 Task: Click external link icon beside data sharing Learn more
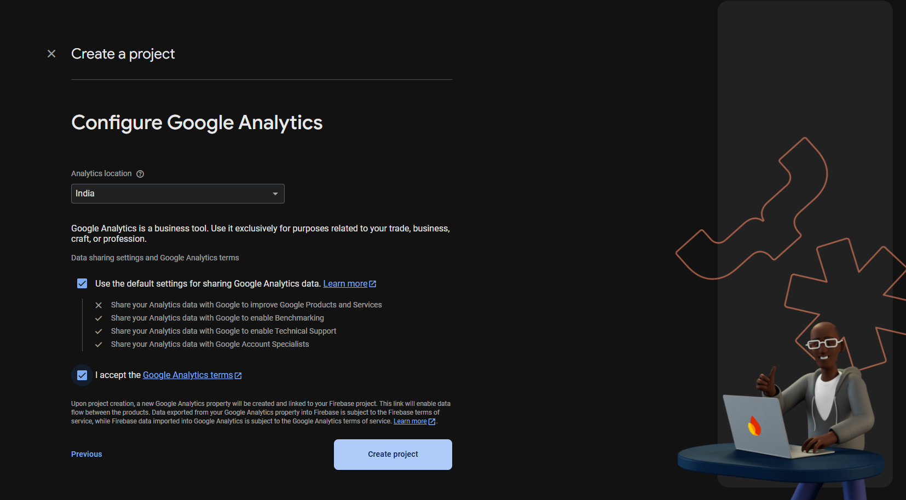(x=373, y=284)
